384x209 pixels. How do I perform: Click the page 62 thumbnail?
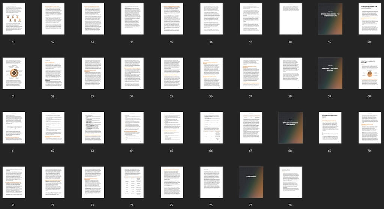click(x=53, y=128)
